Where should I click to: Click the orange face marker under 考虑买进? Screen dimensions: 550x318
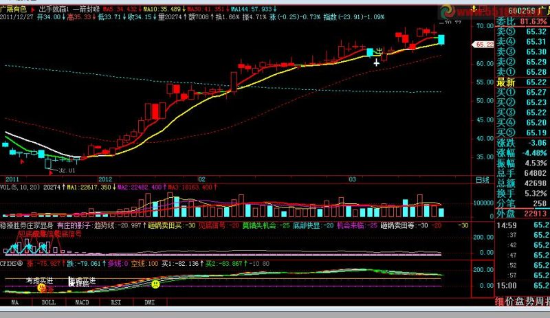pyautogui.click(x=42, y=288)
